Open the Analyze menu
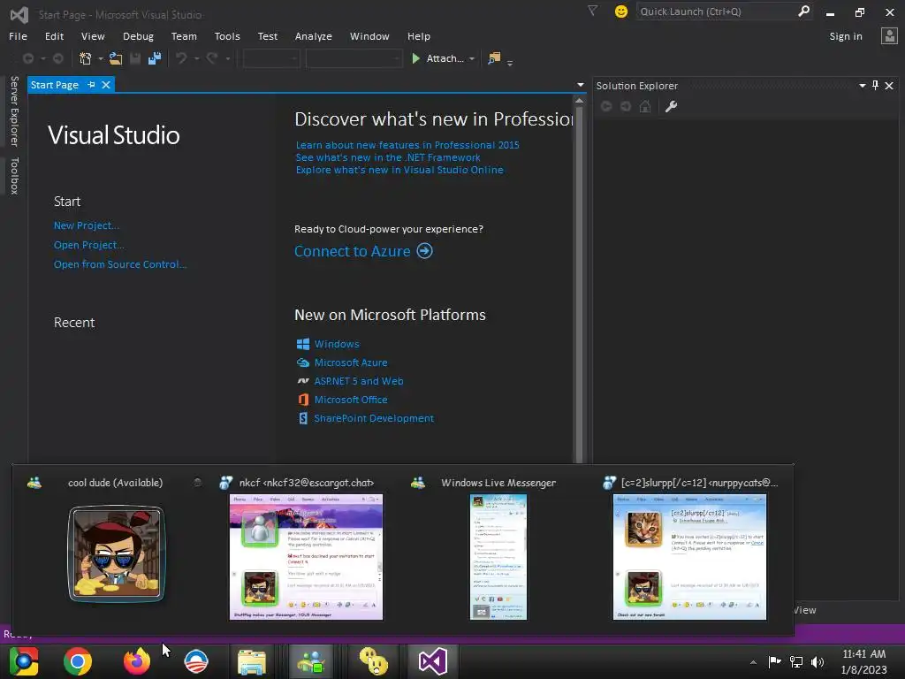The image size is (905, 679). click(x=314, y=36)
